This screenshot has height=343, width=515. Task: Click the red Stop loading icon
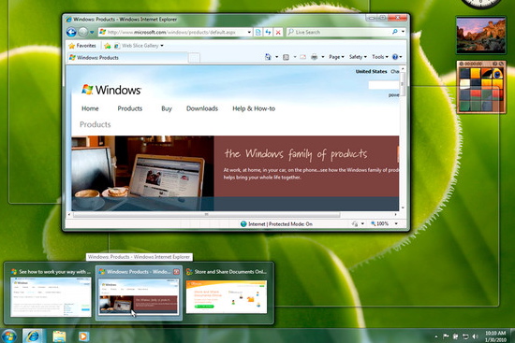pyautogui.click(x=278, y=32)
